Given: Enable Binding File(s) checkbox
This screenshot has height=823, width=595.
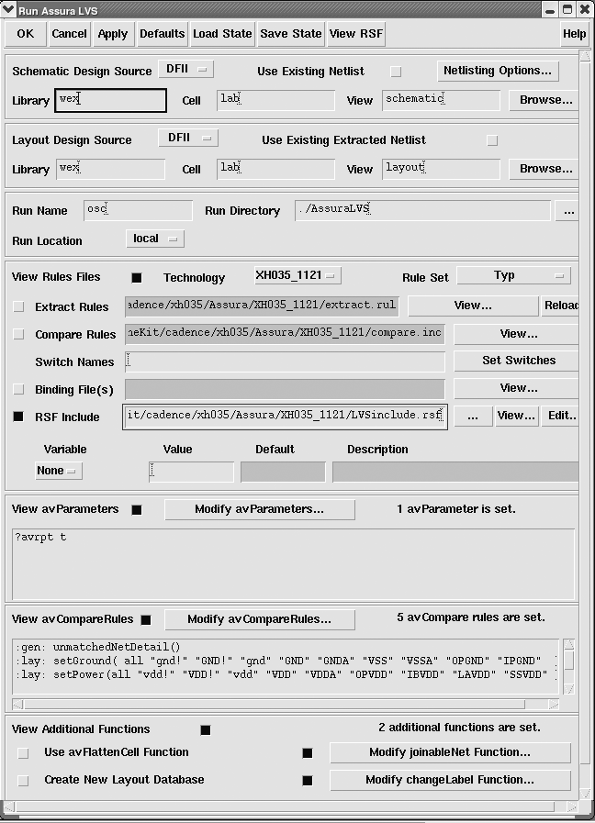Looking at the screenshot, I should pyautogui.click(x=18, y=389).
